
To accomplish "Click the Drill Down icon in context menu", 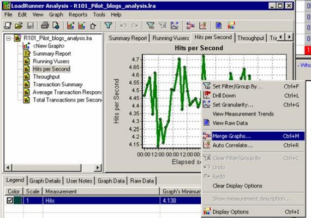I will click(207, 96).
